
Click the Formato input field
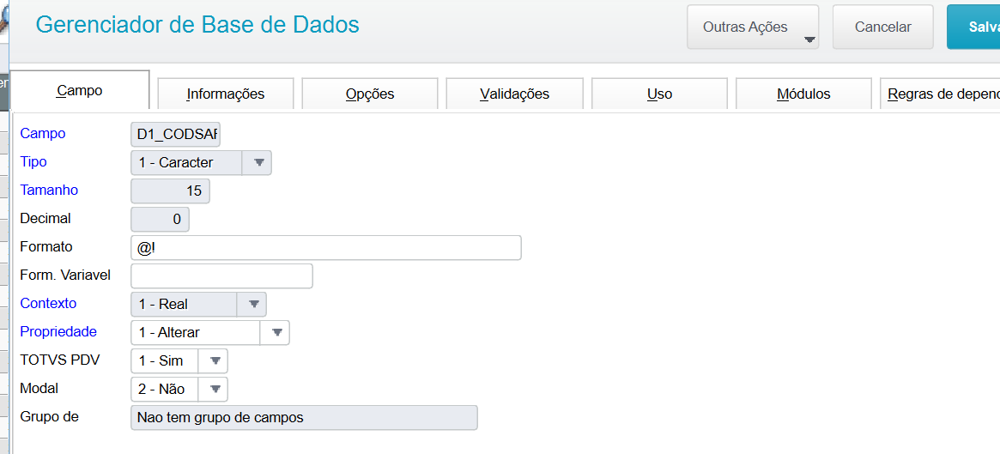point(326,248)
